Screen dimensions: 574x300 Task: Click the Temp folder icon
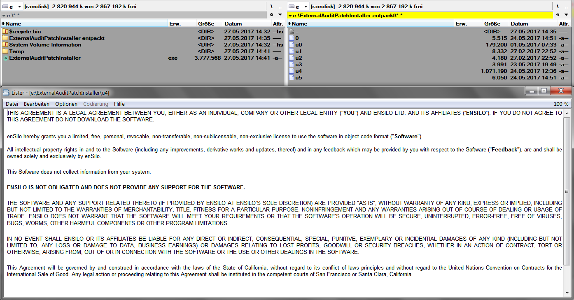[5, 51]
